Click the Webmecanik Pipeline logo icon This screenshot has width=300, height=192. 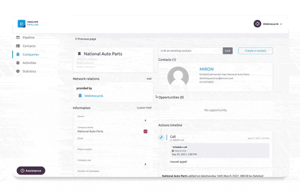(x=21, y=23)
